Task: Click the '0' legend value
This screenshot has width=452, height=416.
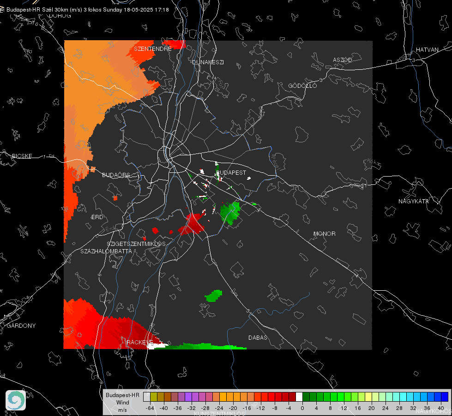Action: click(302, 408)
